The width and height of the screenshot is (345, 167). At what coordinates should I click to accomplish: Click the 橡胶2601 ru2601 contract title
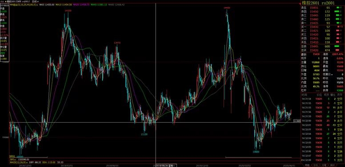[x=318, y=3]
